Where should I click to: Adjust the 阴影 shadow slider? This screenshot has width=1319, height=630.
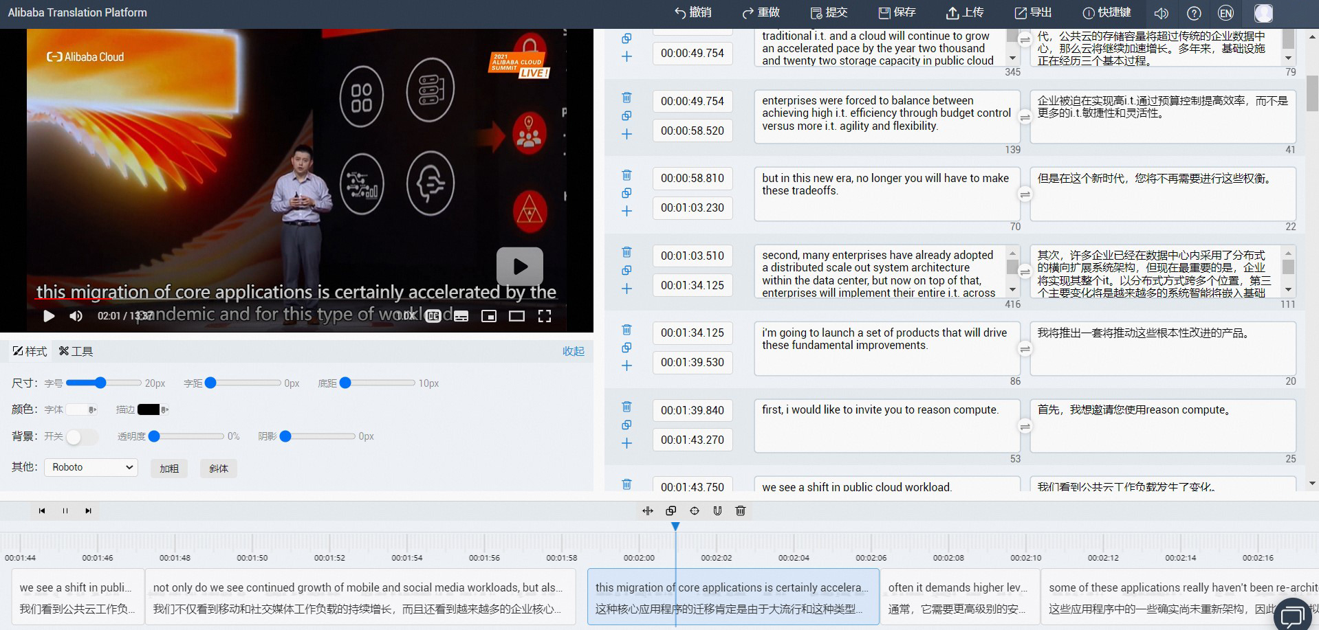[318, 436]
